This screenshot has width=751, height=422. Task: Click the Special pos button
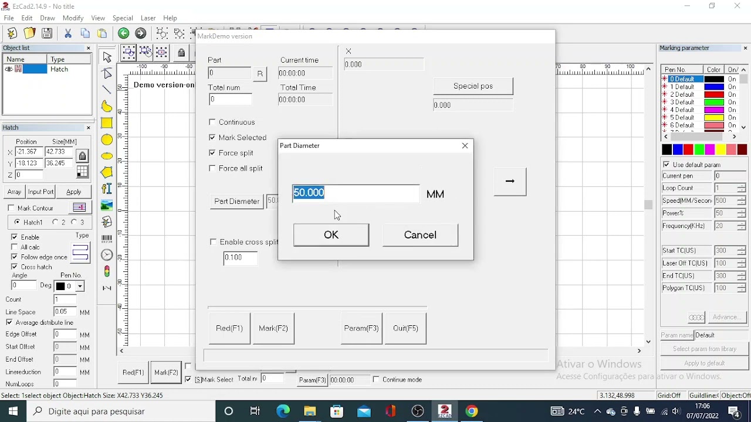473,86
